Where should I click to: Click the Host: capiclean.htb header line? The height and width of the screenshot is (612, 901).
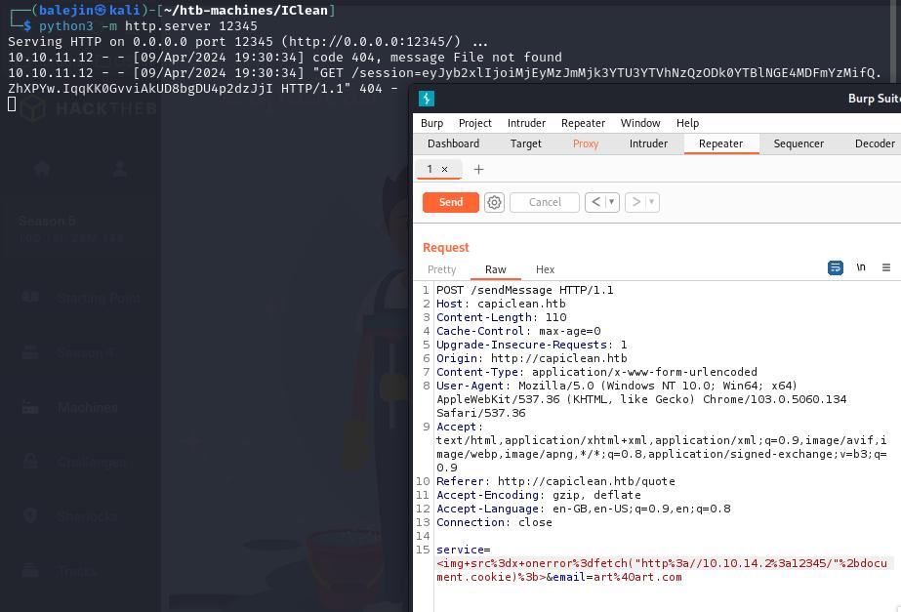pos(501,304)
